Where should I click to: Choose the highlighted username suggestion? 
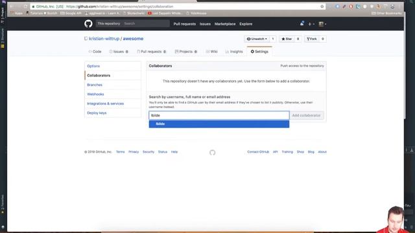coord(219,124)
